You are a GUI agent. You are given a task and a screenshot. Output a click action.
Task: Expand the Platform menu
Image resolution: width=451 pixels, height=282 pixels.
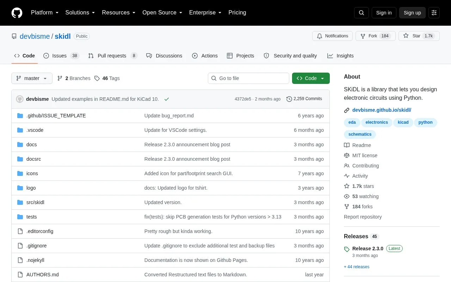click(x=45, y=13)
